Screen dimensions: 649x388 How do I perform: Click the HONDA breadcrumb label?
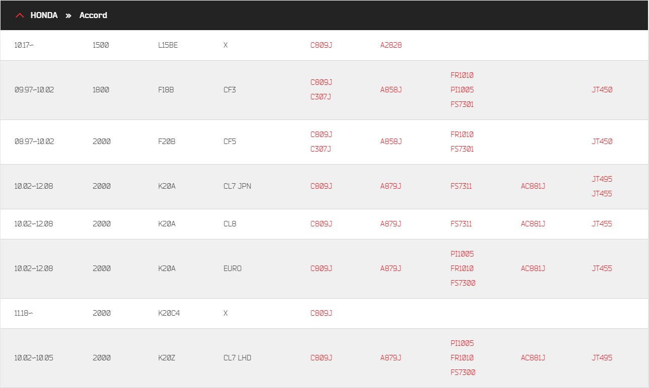coord(44,16)
